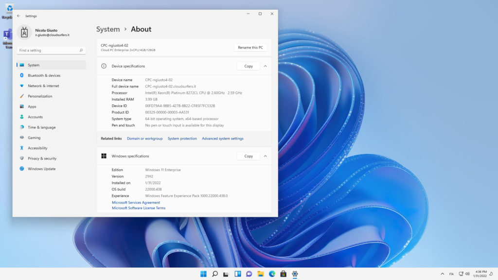This screenshot has height=280, width=498.
Task: Click the Time & language globe icon
Action: pyautogui.click(x=21, y=127)
